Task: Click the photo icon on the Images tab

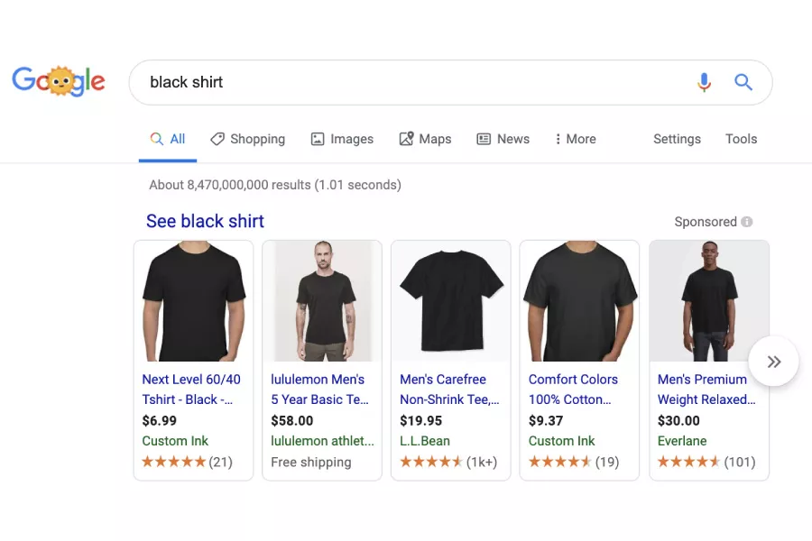Action: pos(317,139)
